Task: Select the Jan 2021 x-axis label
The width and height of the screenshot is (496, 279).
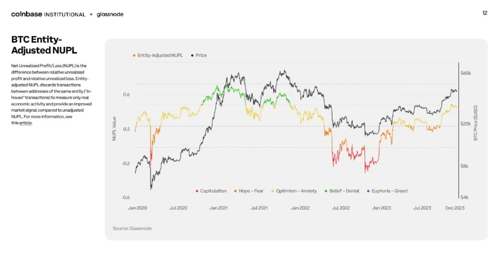Action: [x=218, y=208]
